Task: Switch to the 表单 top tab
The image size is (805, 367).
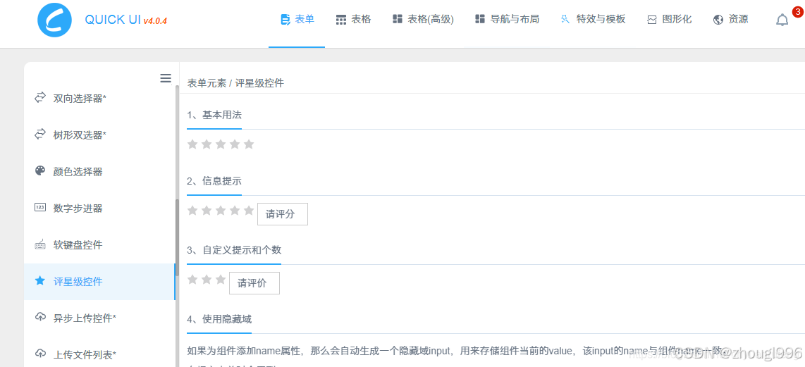Action: click(x=297, y=20)
